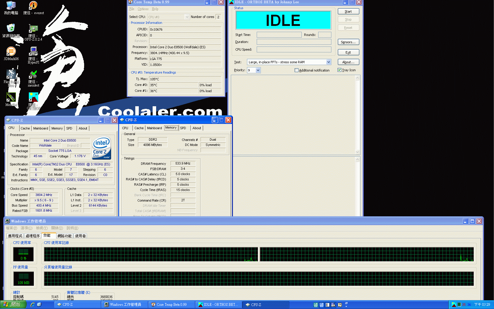This screenshot has width=494, height=309.
Task: Click the cyan IDLE status banner in ORTHOS
Action: pos(283,20)
